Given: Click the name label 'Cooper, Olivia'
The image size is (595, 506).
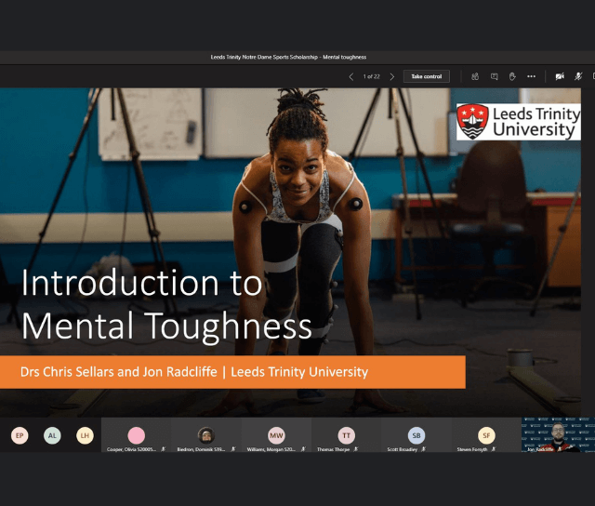Looking at the screenshot, I should pyautogui.click(x=131, y=449).
